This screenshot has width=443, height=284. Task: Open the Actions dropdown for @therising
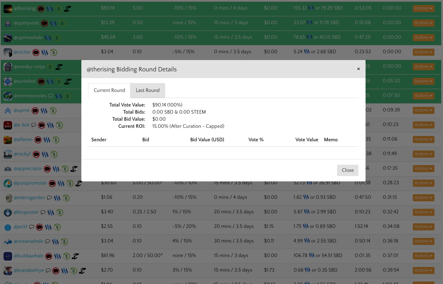click(423, 8)
